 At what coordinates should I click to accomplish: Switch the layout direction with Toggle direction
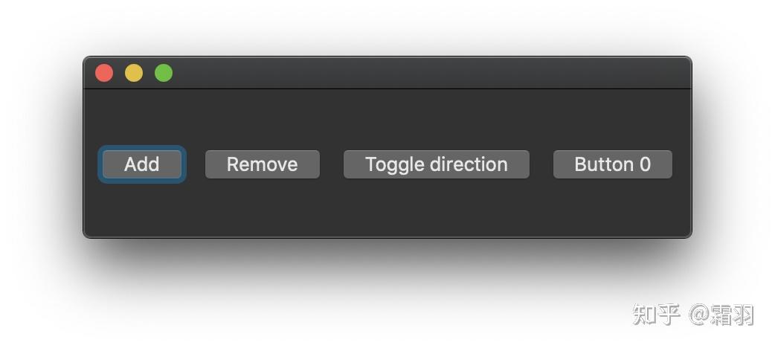tap(436, 164)
